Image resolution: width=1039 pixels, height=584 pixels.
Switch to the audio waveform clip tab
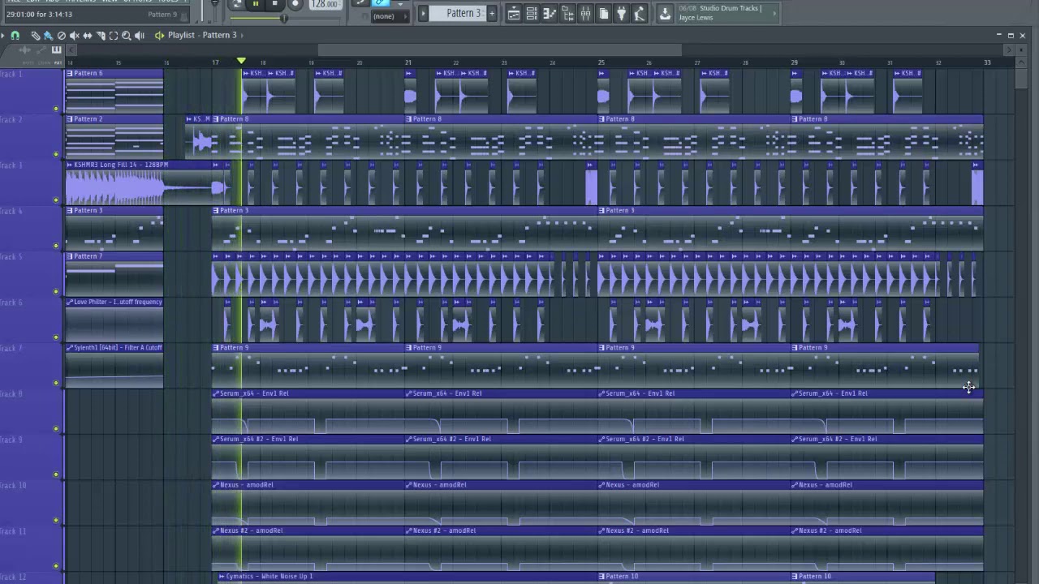[x=24, y=50]
